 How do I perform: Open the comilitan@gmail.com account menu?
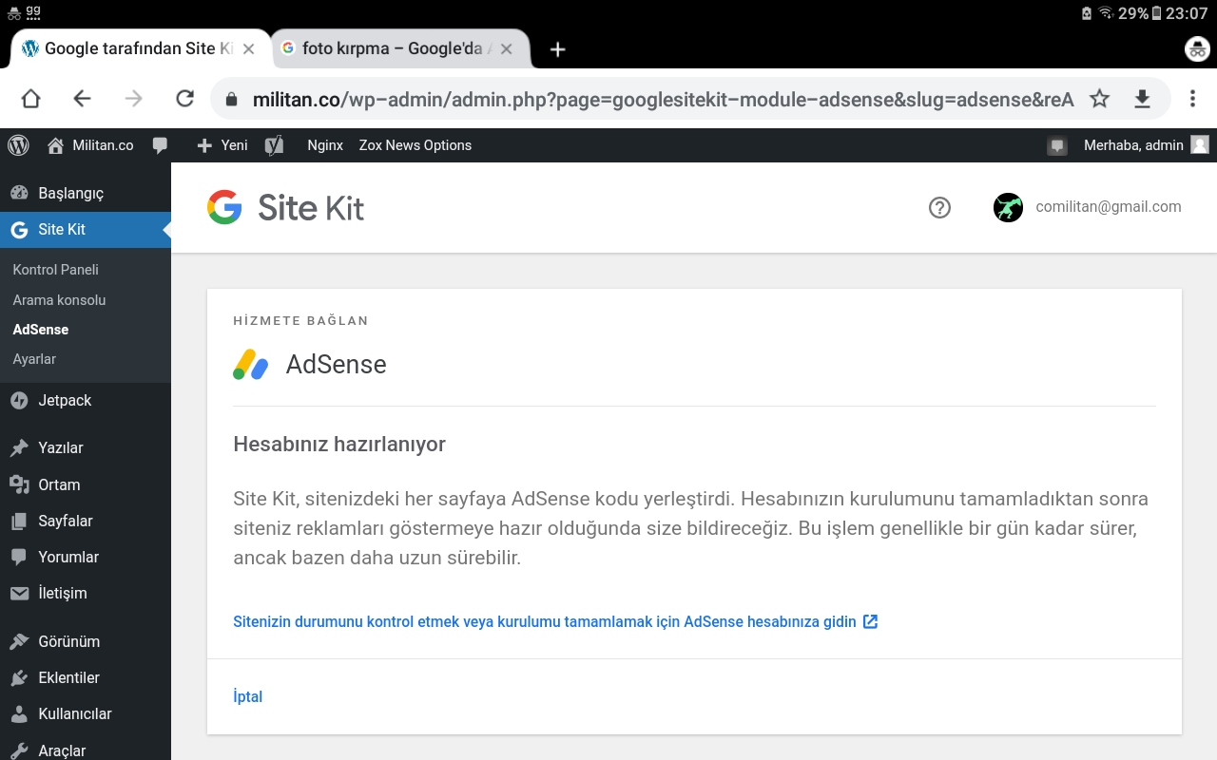pos(1087,207)
